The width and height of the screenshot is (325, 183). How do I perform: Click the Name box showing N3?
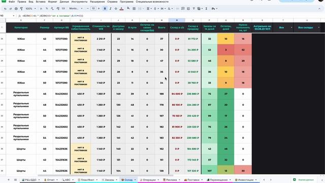click(8, 16)
